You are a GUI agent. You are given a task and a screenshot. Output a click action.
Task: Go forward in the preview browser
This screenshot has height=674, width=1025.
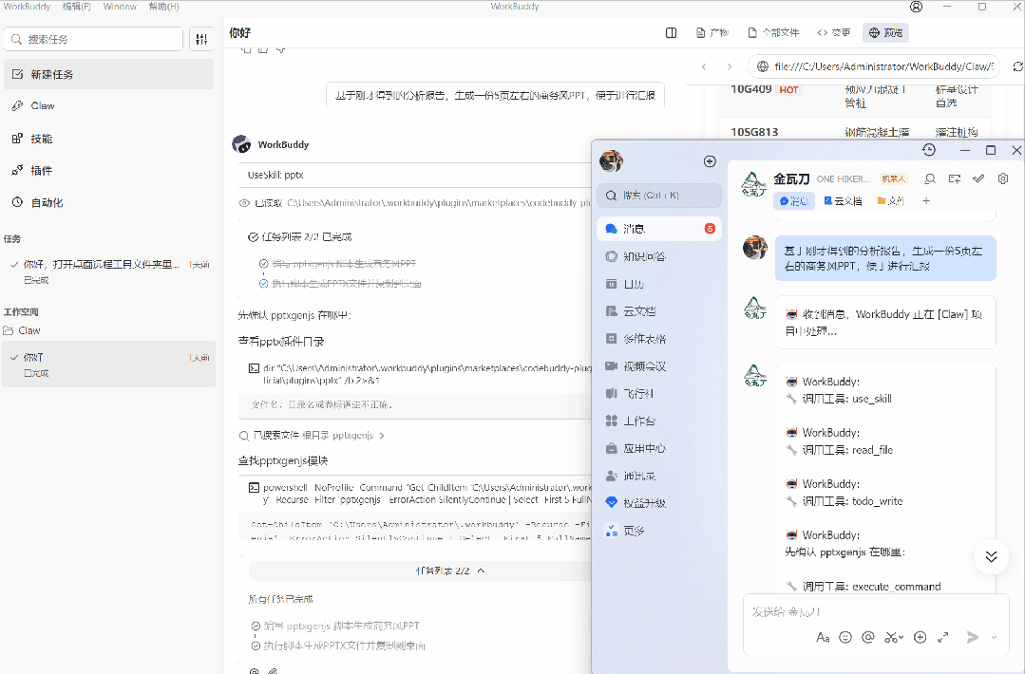729,66
